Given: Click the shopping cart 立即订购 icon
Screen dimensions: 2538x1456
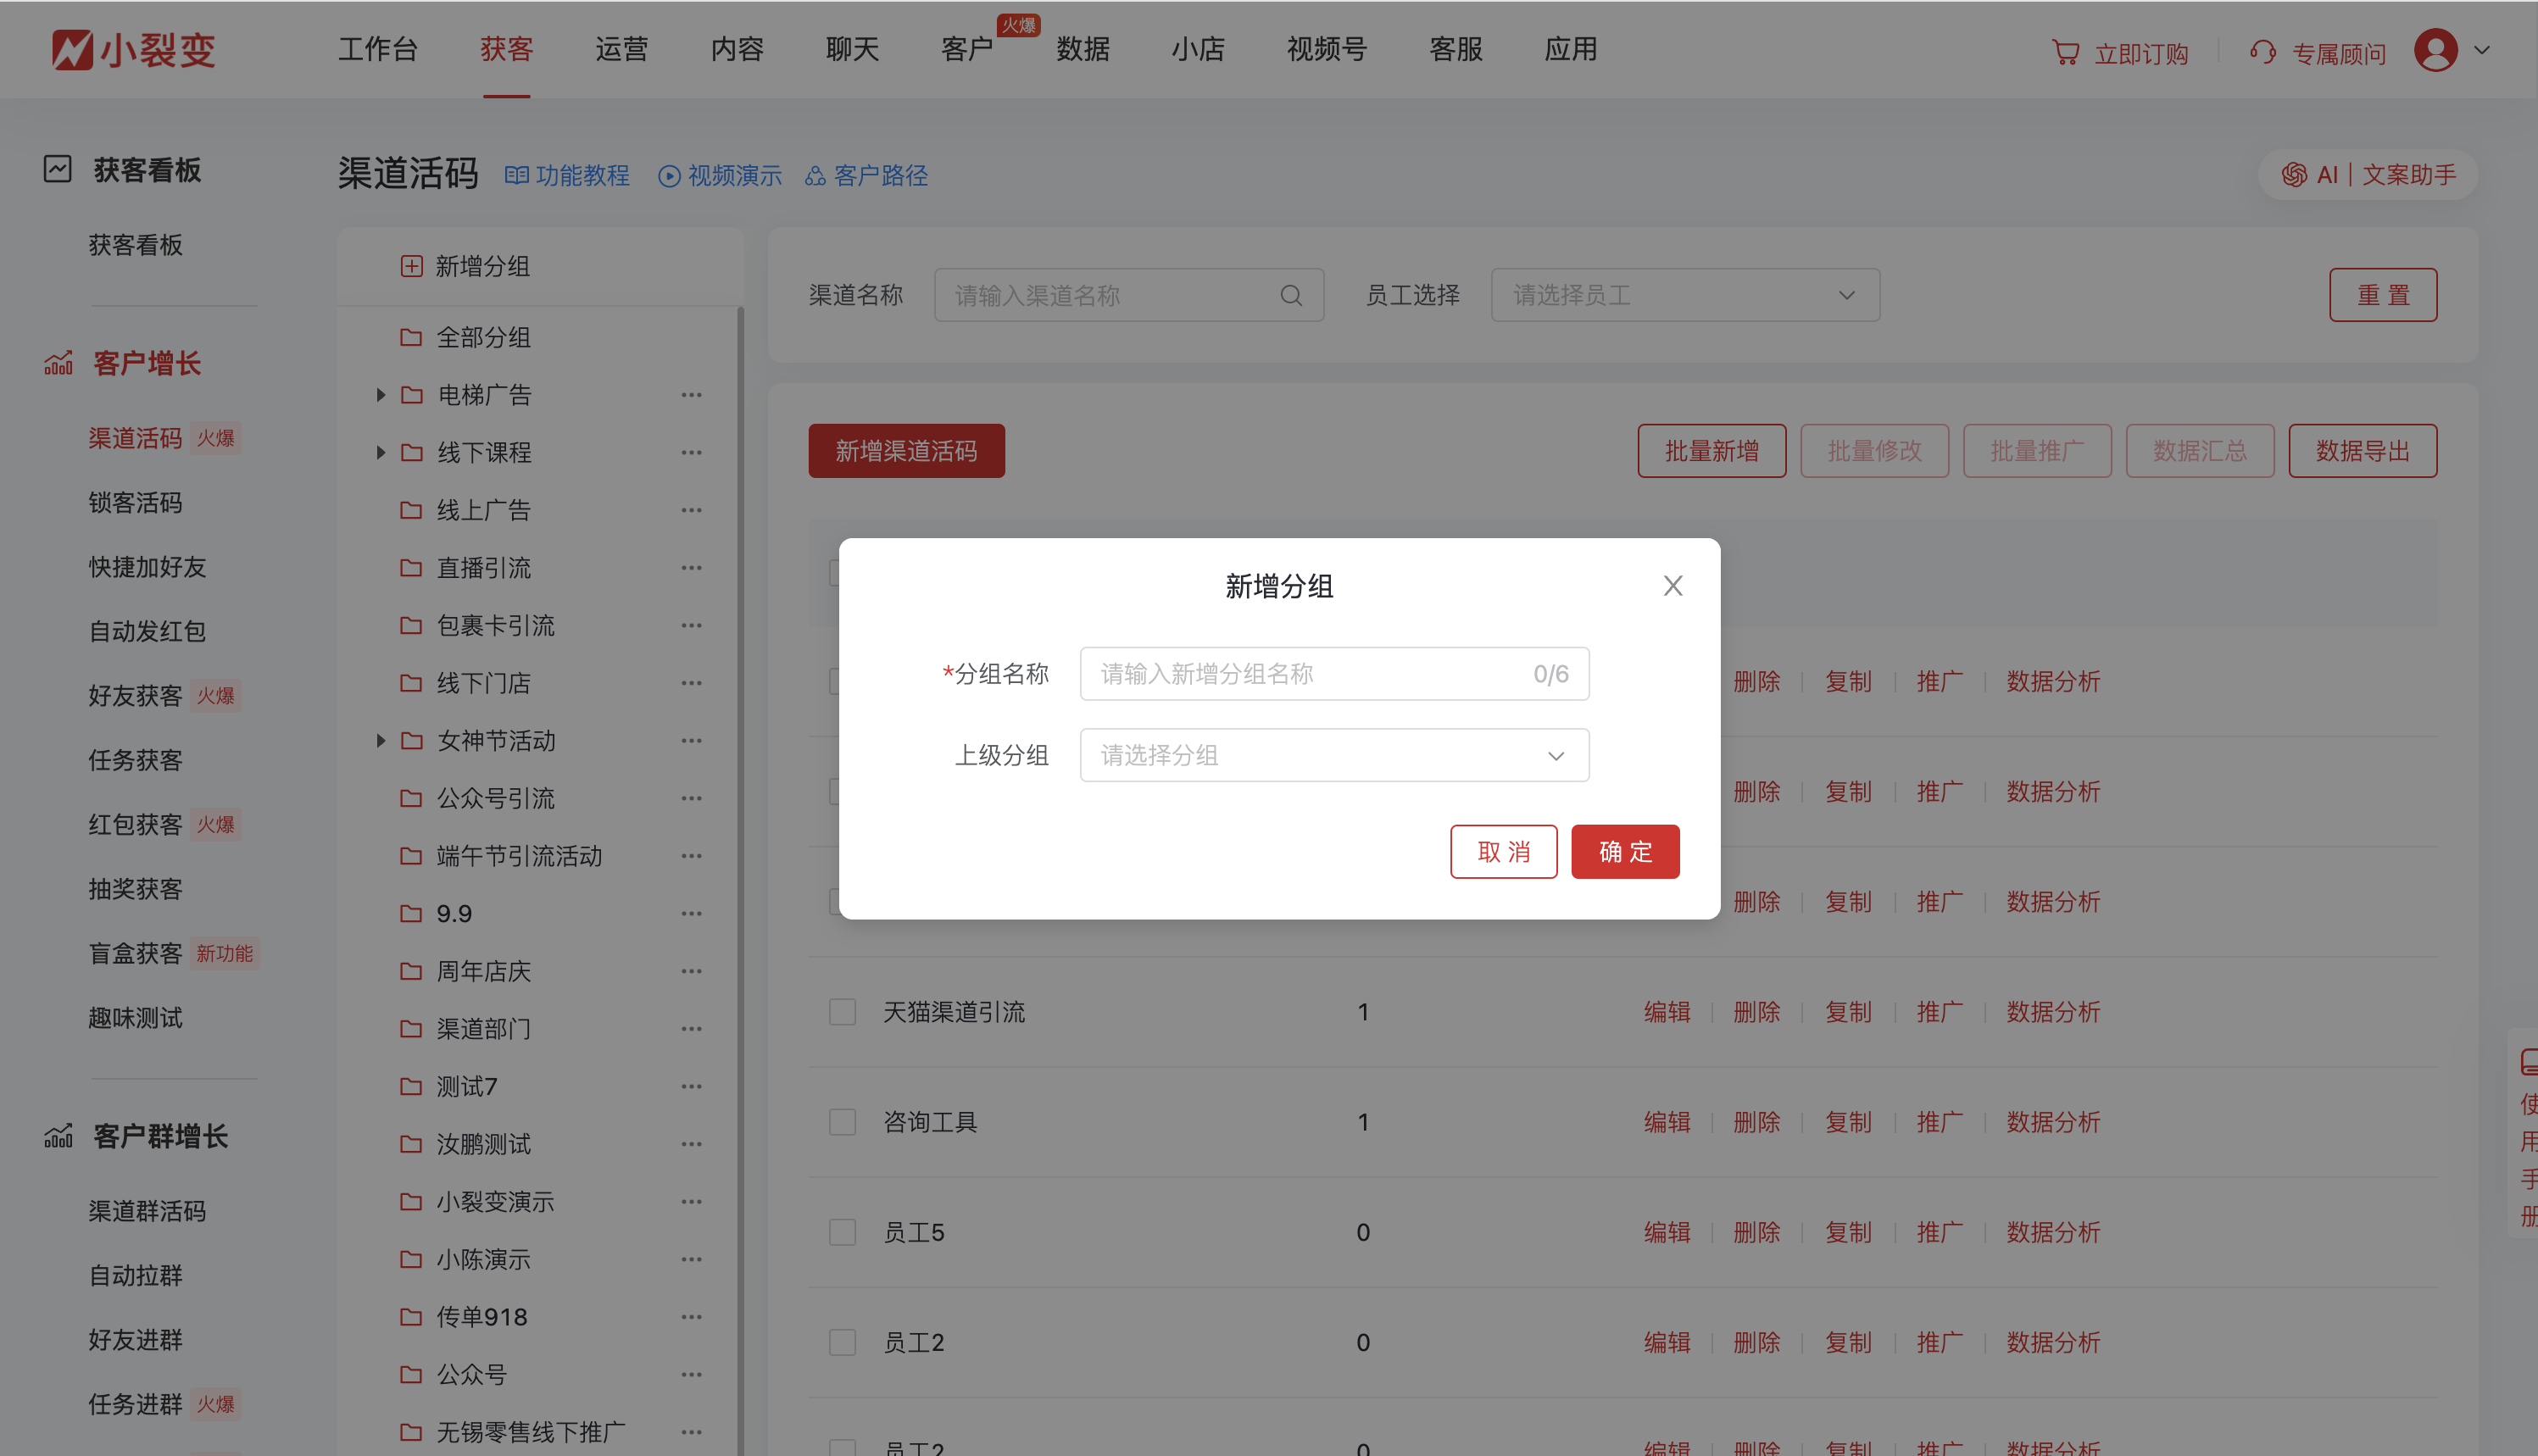Looking at the screenshot, I should click(x=2065, y=52).
